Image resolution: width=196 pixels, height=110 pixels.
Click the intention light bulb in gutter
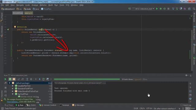coord(15,27)
